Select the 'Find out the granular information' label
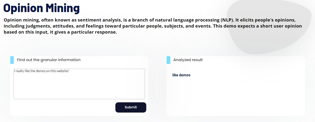Image resolution: width=315 pixels, height=122 pixels. (x=49, y=60)
